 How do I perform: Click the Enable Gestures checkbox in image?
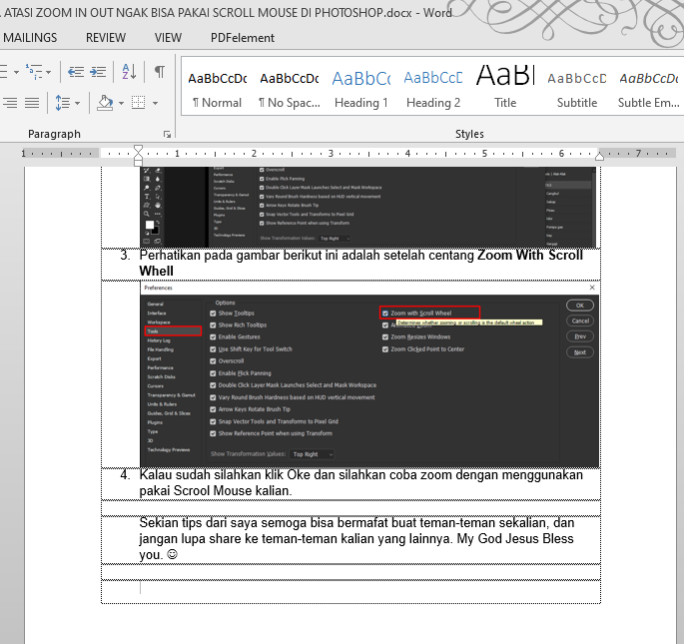pyautogui.click(x=213, y=336)
